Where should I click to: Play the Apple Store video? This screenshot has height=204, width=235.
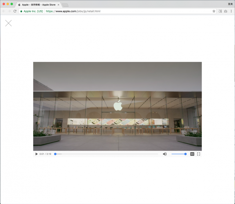(37, 154)
